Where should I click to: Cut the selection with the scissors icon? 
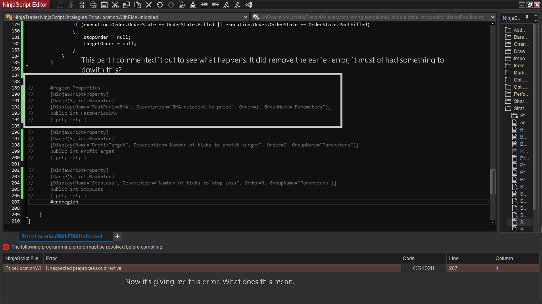(x=115, y=5)
